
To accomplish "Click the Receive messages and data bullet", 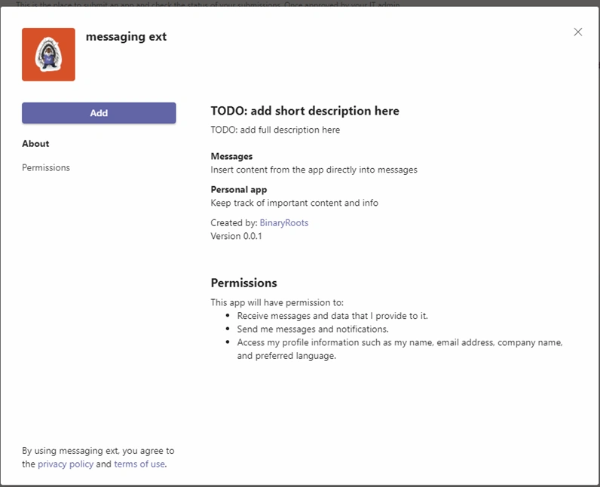I will (x=332, y=316).
